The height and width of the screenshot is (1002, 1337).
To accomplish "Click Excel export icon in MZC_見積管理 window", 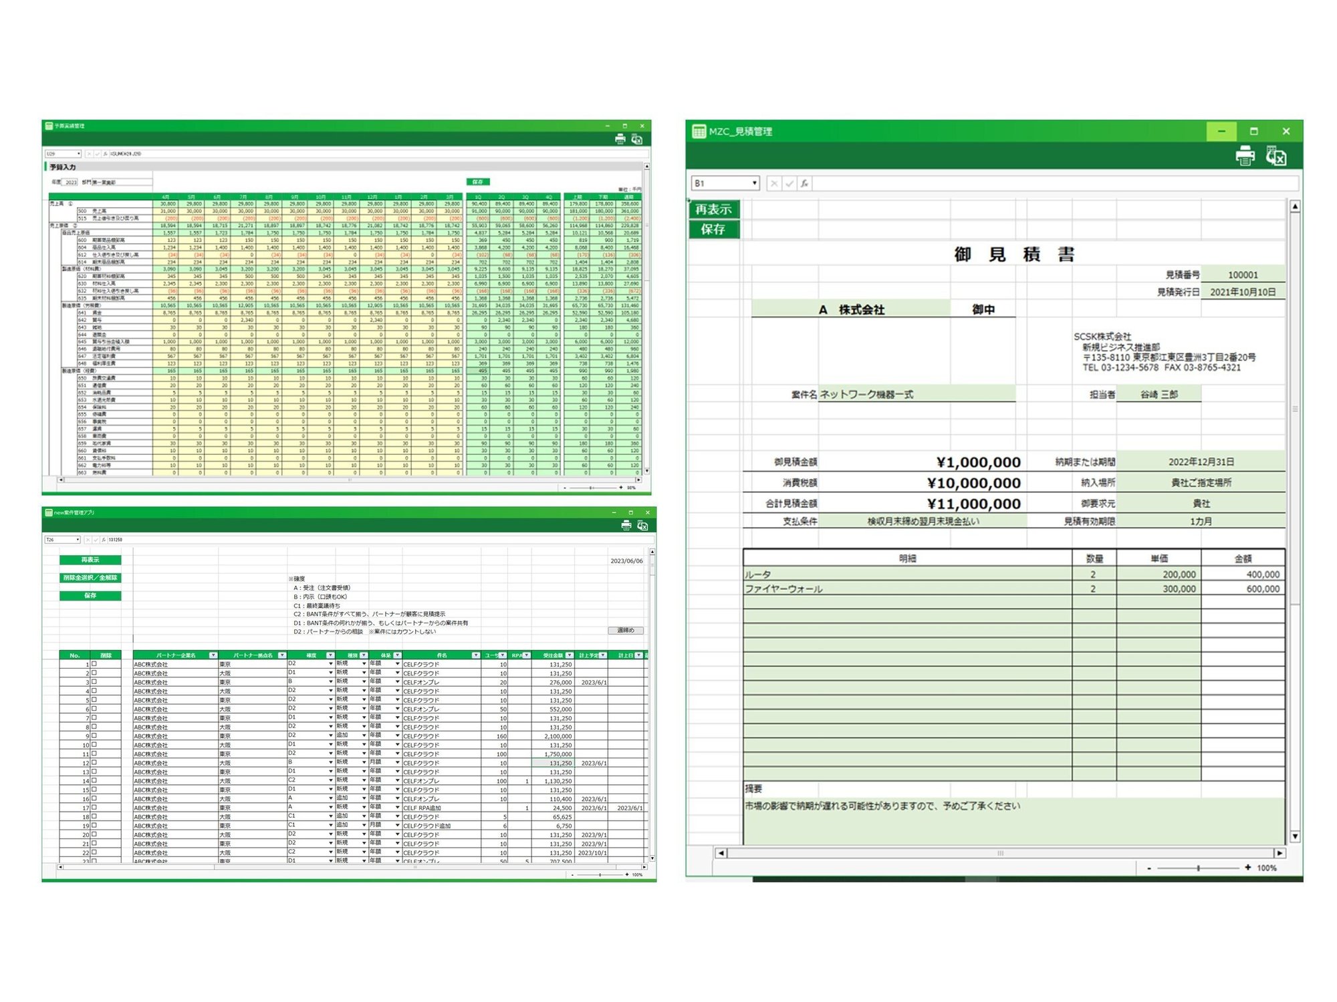I will (x=1275, y=156).
